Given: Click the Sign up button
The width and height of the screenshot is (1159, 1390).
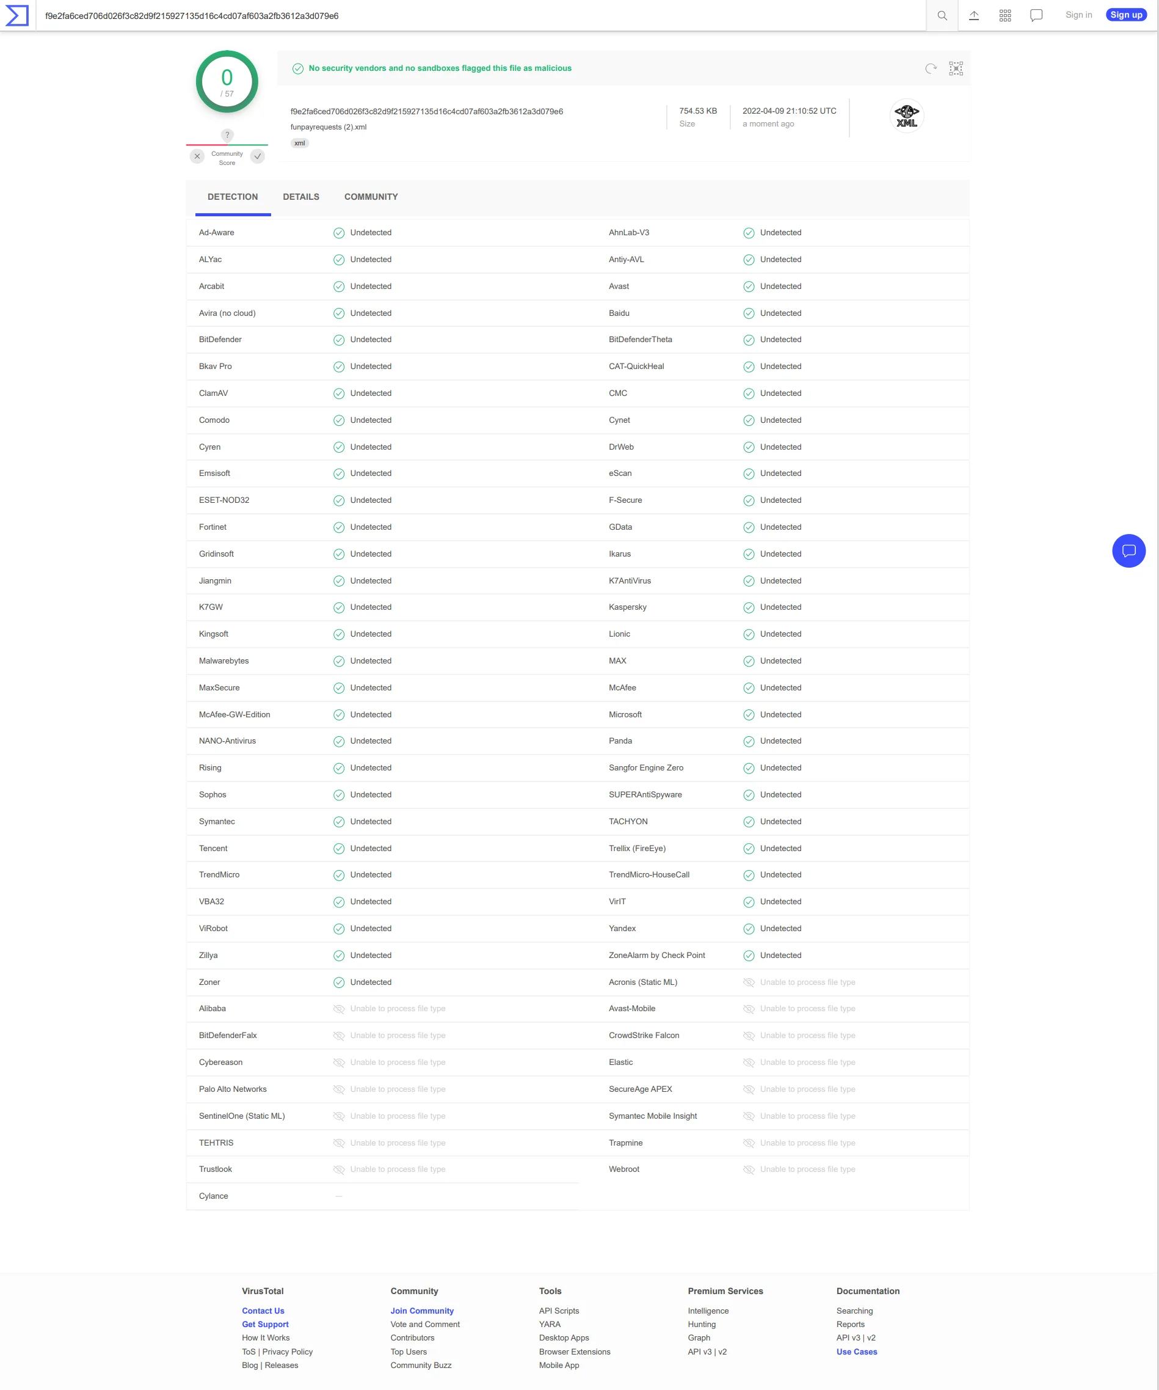Looking at the screenshot, I should click(x=1126, y=15).
